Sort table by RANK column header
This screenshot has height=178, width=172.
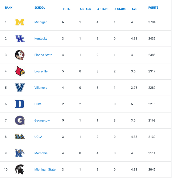9,8
